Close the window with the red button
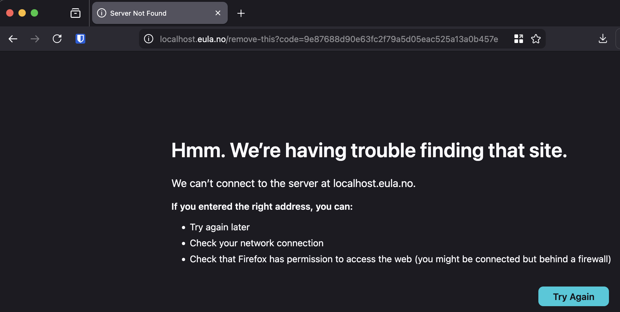The width and height of the screenshot is (620, 312). point(10,13)
